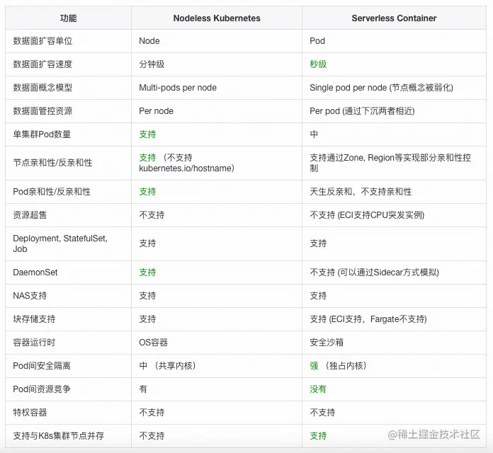Viewport: 493px width, 453px height.
Task: Click green 支持 in 单集群Pod数量 row
Action: (147, 134)
